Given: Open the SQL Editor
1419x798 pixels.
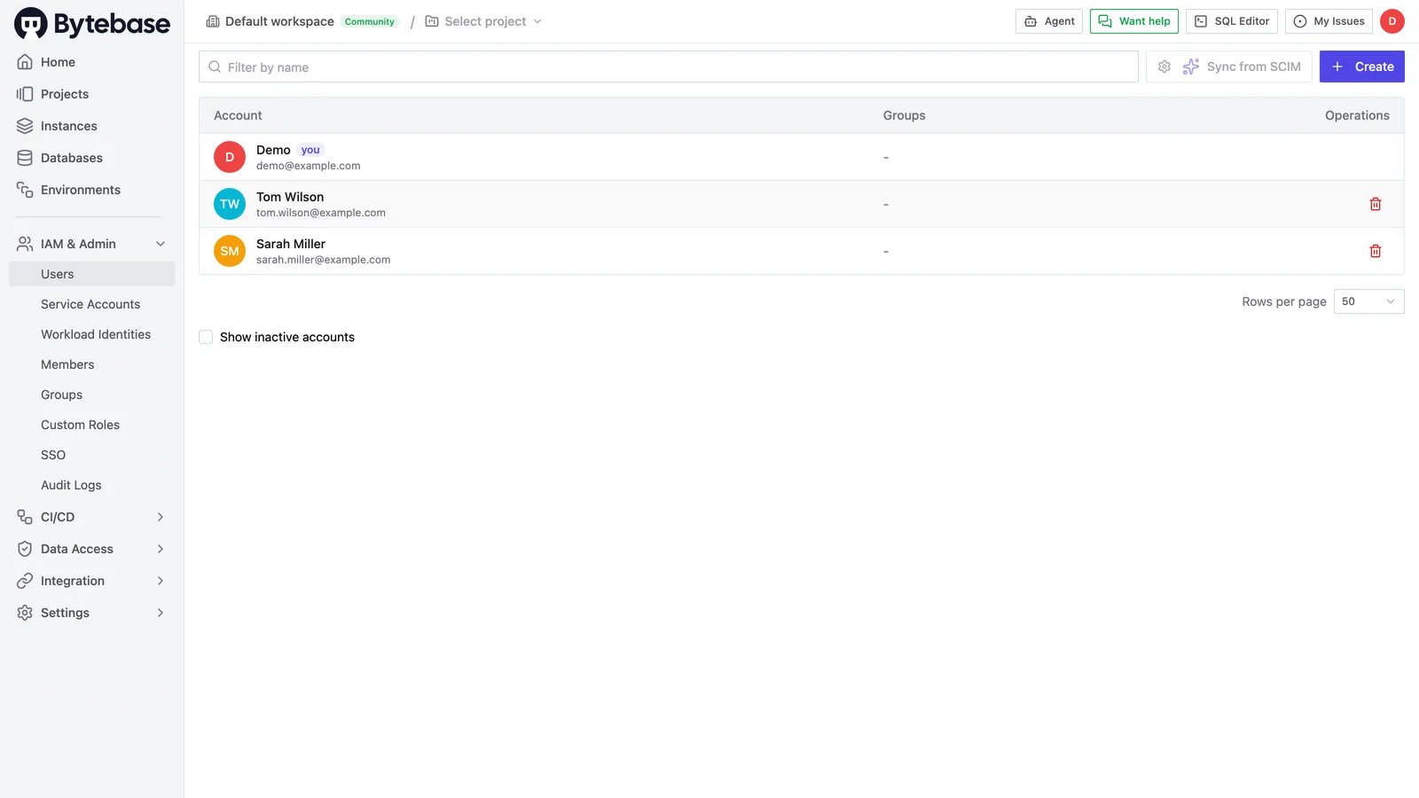Looking at the screenshot, I should [x=1232, y=21].
